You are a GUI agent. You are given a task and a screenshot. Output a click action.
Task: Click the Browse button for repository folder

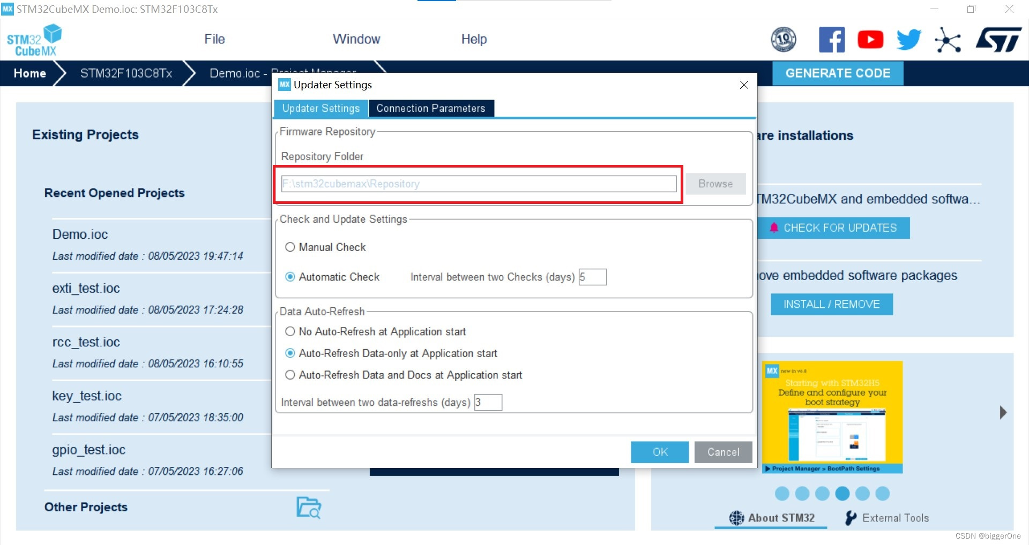click(x=715, y=184)
